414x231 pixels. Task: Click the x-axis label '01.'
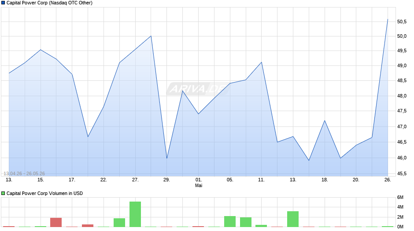[x=199, y=180]
